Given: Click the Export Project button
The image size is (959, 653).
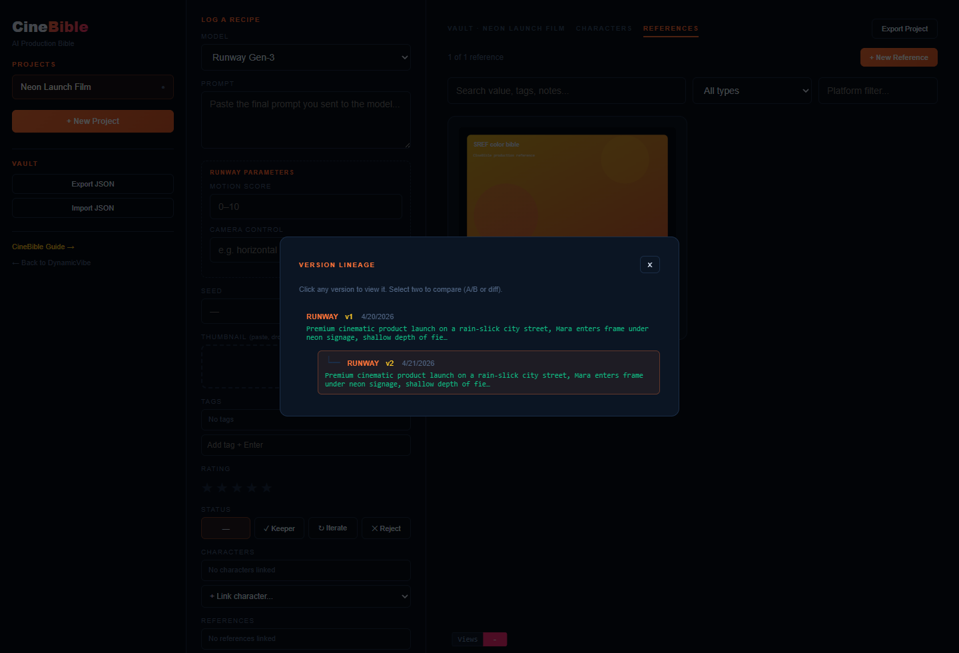Looking at the screenshot, I should click(x=904, y=29).
